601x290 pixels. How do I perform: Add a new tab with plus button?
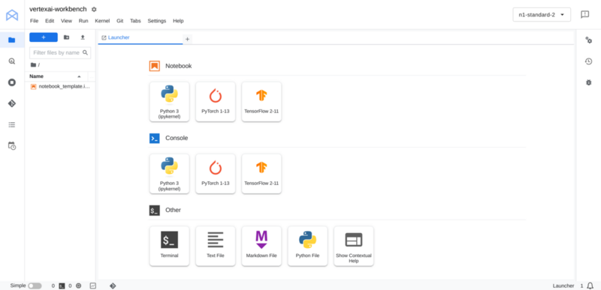point(187,39)
